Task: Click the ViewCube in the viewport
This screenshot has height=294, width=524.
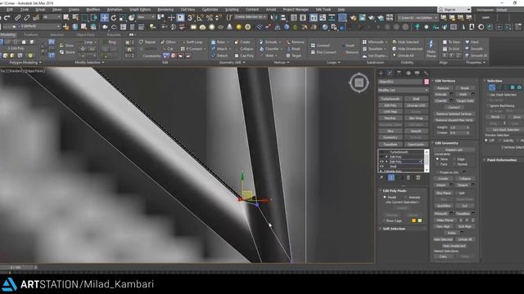Action: pos(359,82)
